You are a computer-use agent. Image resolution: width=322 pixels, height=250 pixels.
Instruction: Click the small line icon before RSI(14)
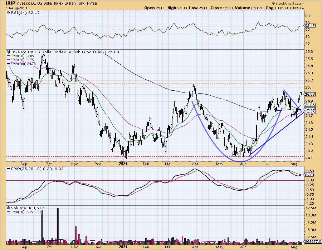pyautogui.click(x=8, y=13)
